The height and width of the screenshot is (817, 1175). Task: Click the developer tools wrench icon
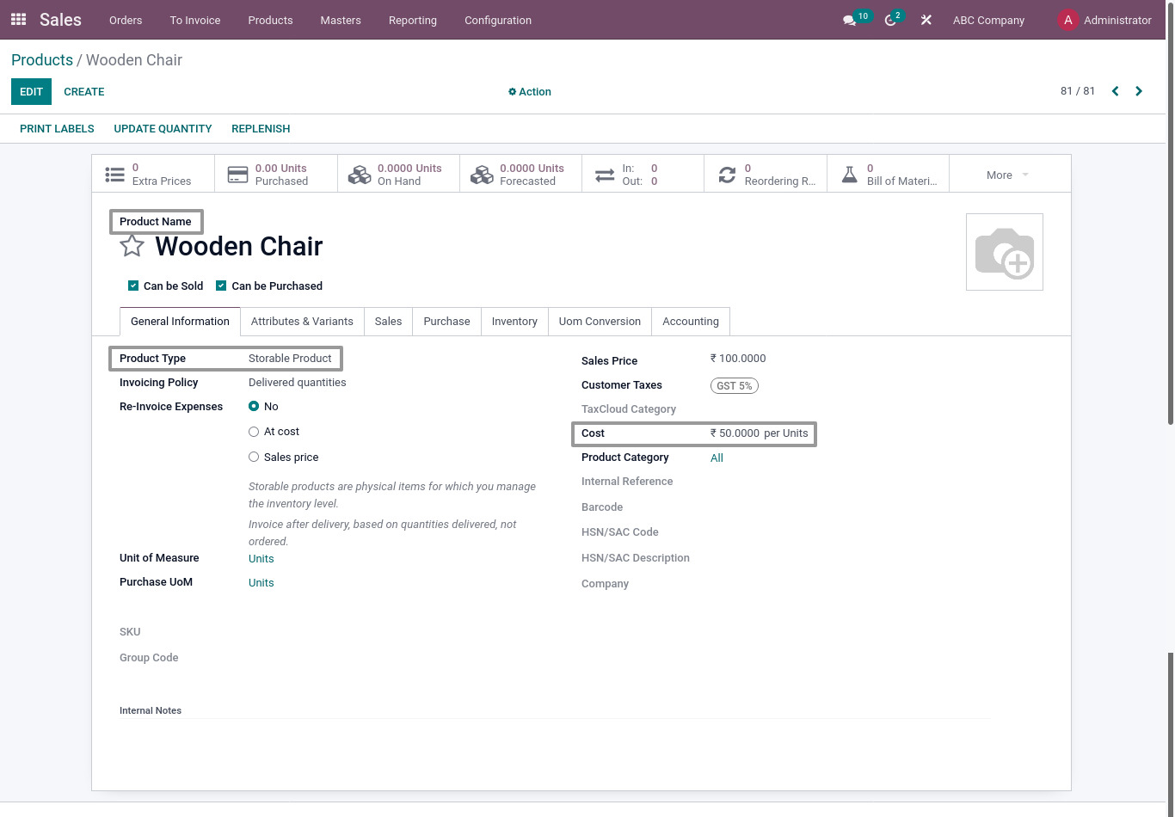point(926,20)
